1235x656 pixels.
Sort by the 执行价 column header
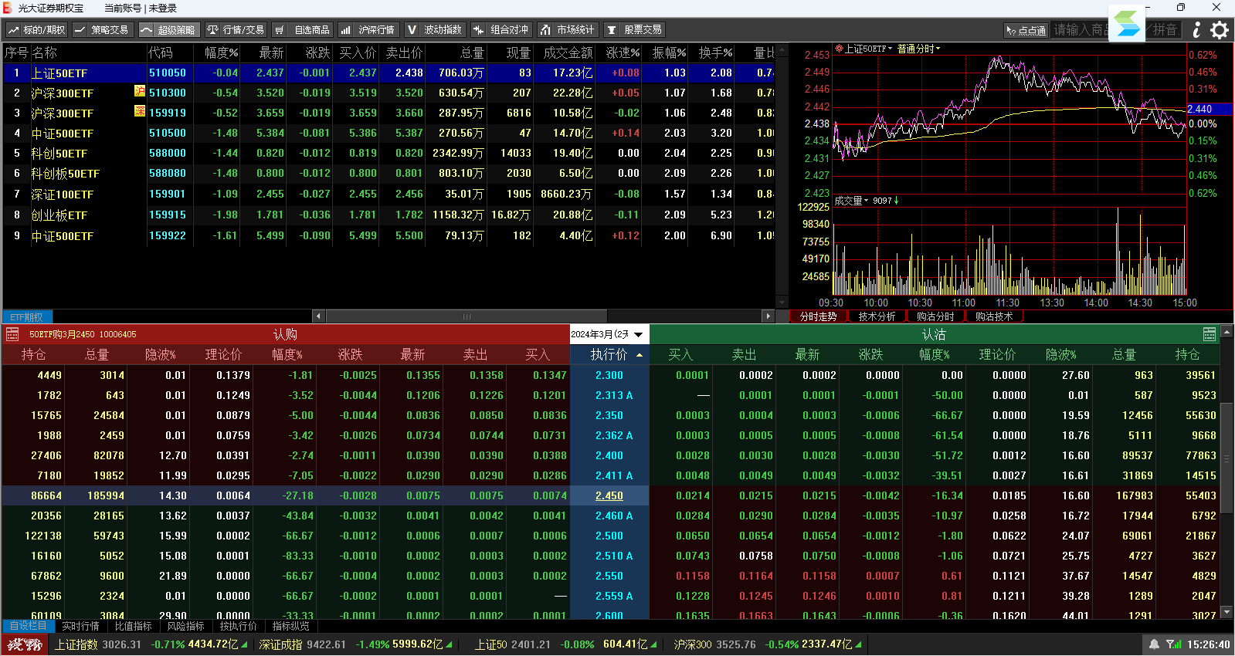pyautogui.click(x=609, y=355)
